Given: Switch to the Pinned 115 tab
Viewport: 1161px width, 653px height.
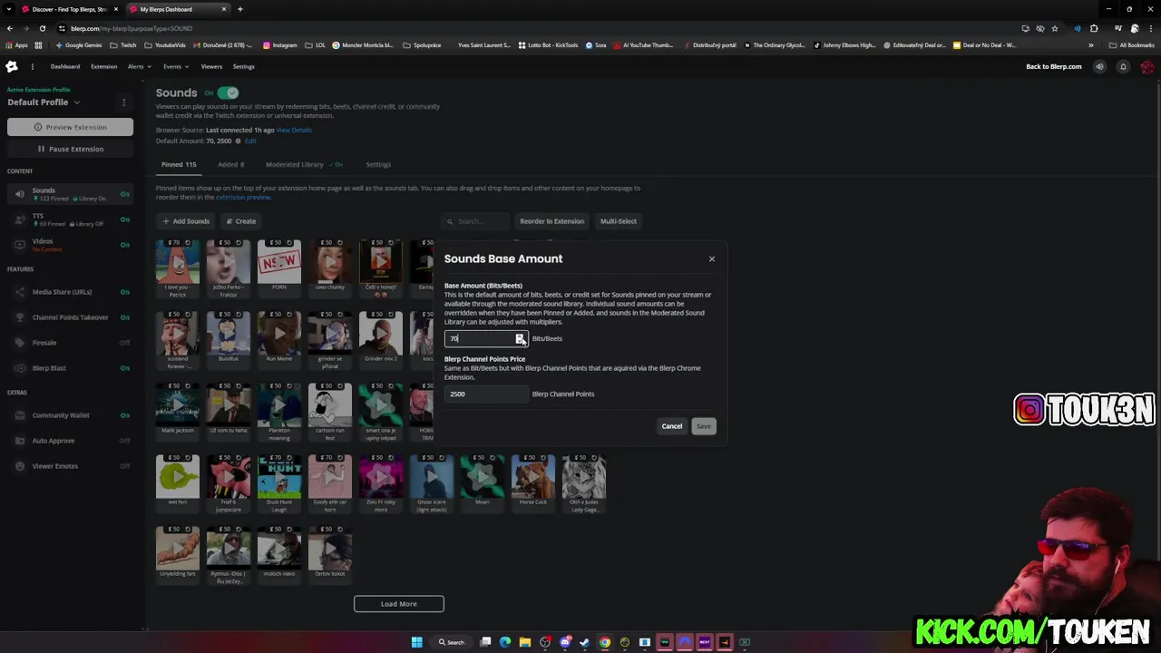Looking at the screenshot, I should point(179,164).
